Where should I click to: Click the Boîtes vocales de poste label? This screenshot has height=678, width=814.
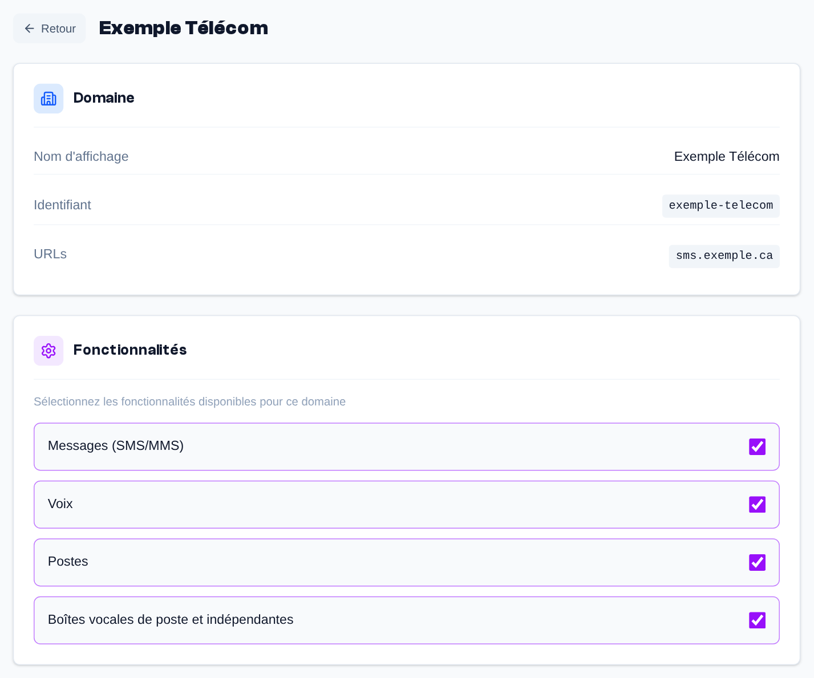click(171, 619)
